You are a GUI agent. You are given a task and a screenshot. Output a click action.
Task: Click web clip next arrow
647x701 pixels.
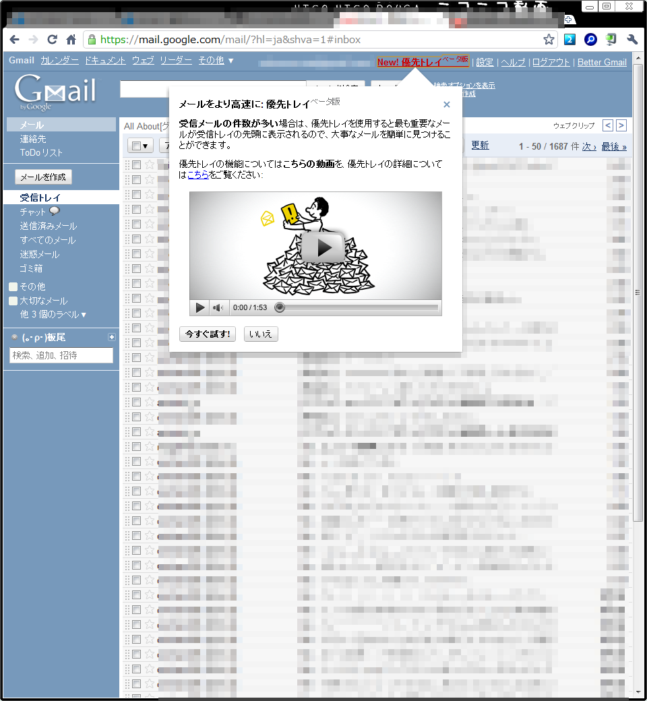621,125
